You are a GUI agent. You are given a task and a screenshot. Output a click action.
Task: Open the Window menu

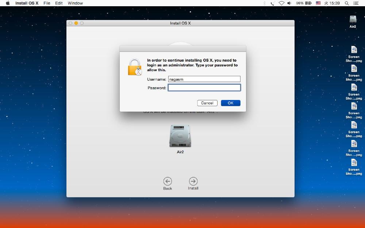pyautogui.click(x=75, y=3)
